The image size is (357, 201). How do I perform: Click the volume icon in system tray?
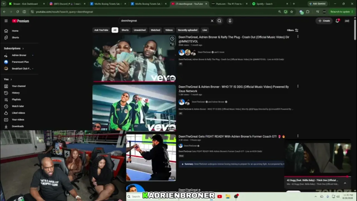click(x=338, y=197)
